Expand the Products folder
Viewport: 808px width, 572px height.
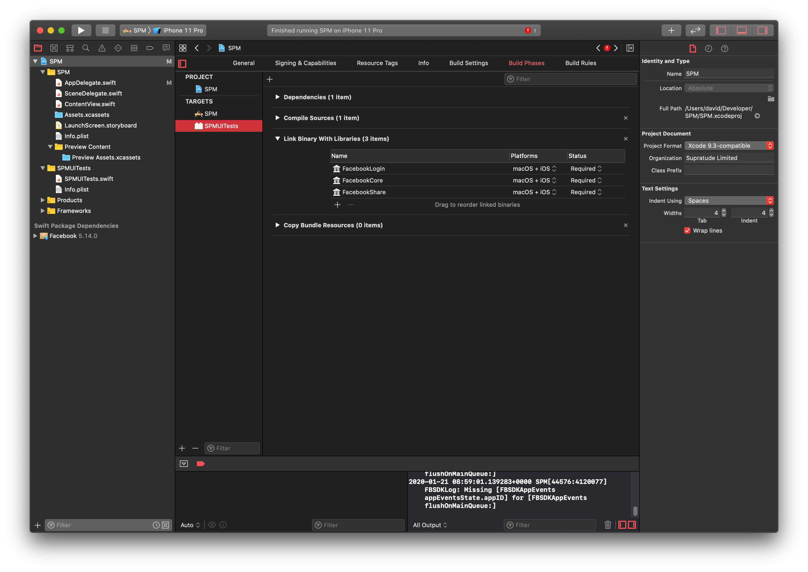(42, 200)
